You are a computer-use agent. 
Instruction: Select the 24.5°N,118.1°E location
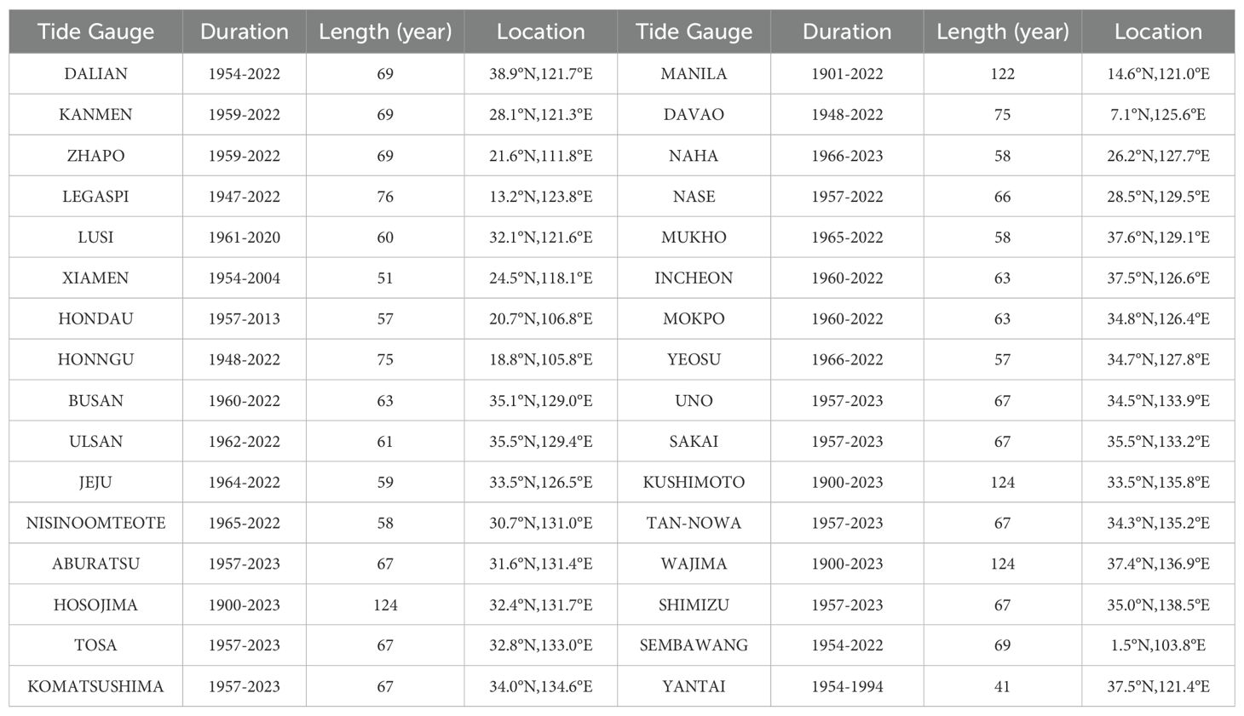[x=541, y=278]
